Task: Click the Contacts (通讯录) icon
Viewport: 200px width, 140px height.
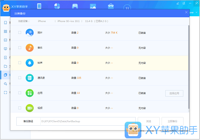Action: (x=30, y=78)
